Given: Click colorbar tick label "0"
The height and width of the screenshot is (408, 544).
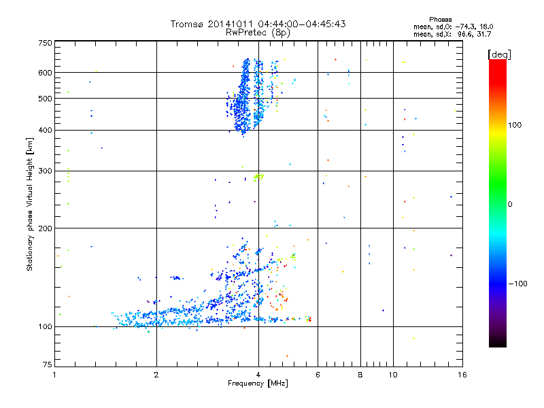Looking at the screenshot, I should pyautogui.click(x=510, y=205).
